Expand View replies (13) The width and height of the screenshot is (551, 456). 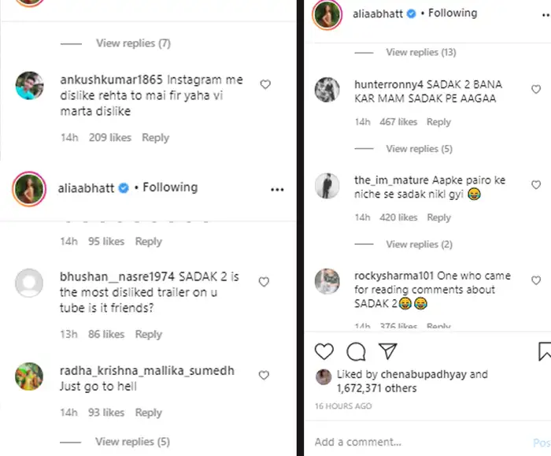click(x=420, y=52)
